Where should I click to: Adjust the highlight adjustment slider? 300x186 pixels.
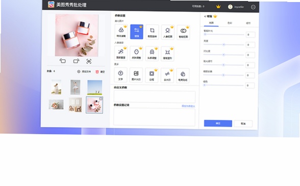pyautogui.click(x=223, y=65)
